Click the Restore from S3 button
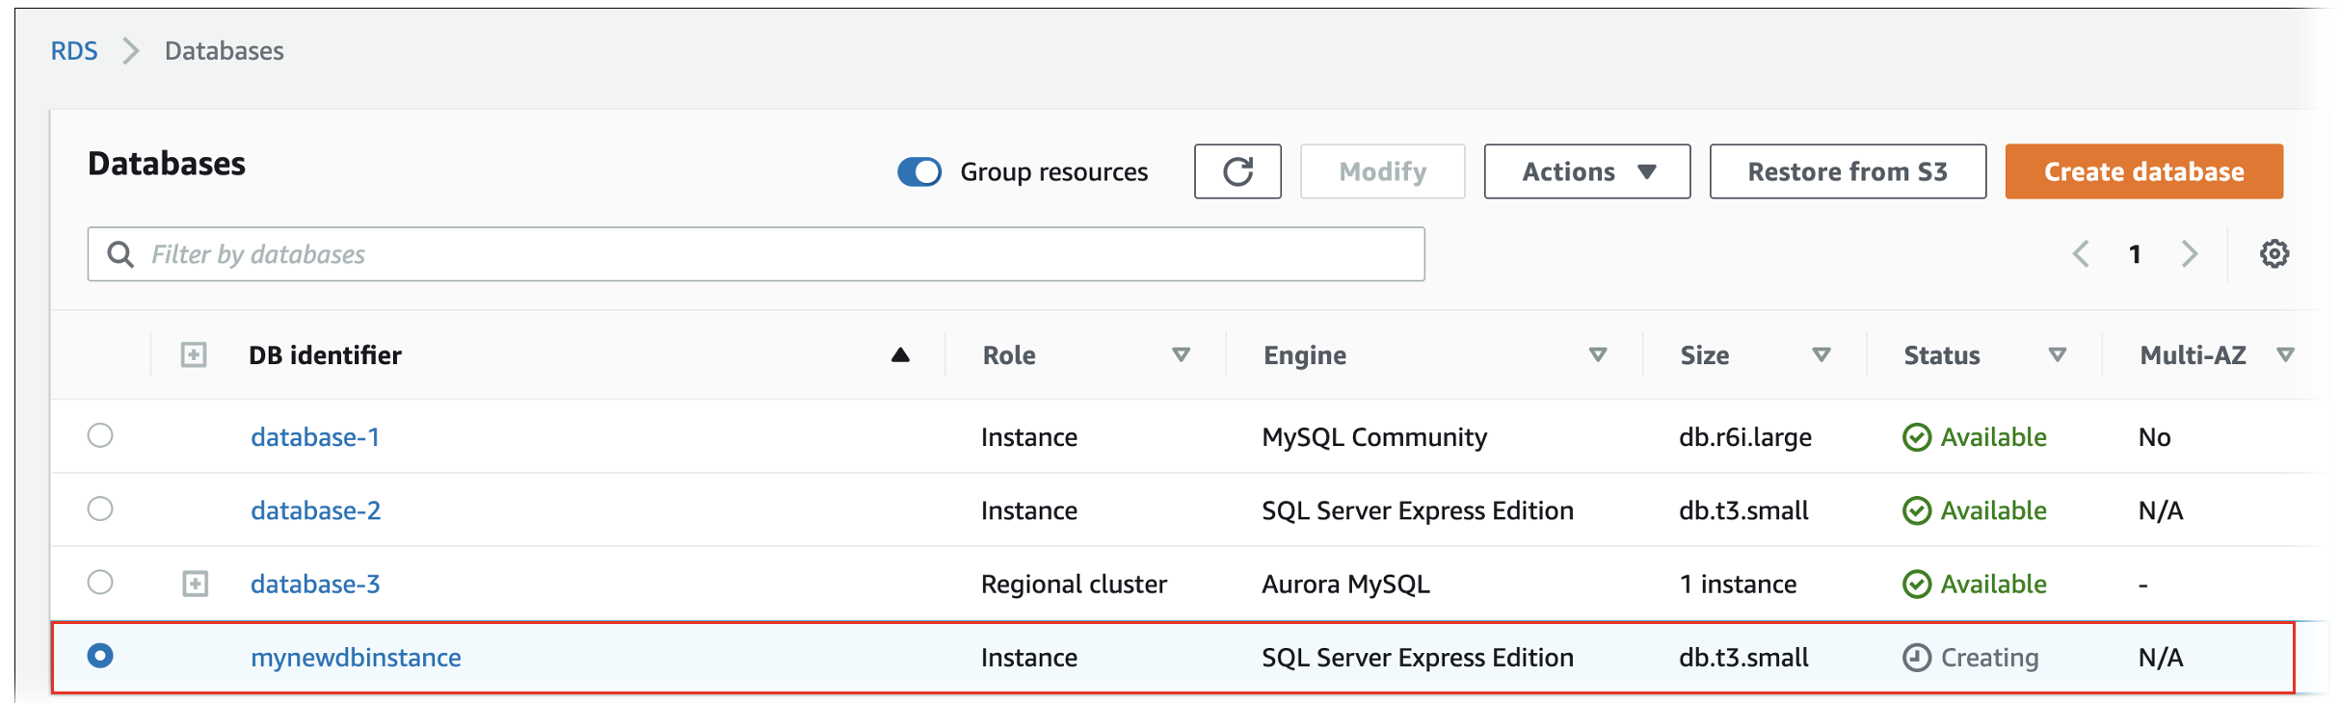2340x703 pixels. pyautogui.click(x=1847, y=171)
